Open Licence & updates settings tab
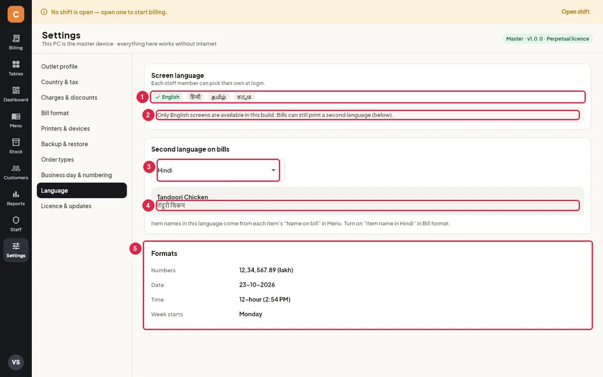 tap(82, 206)
